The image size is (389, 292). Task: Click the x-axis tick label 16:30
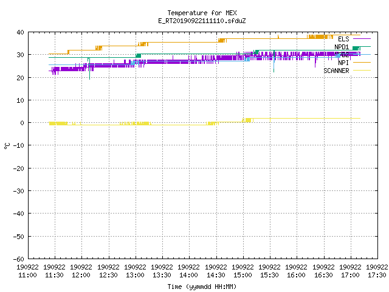(x=324, y=275)
